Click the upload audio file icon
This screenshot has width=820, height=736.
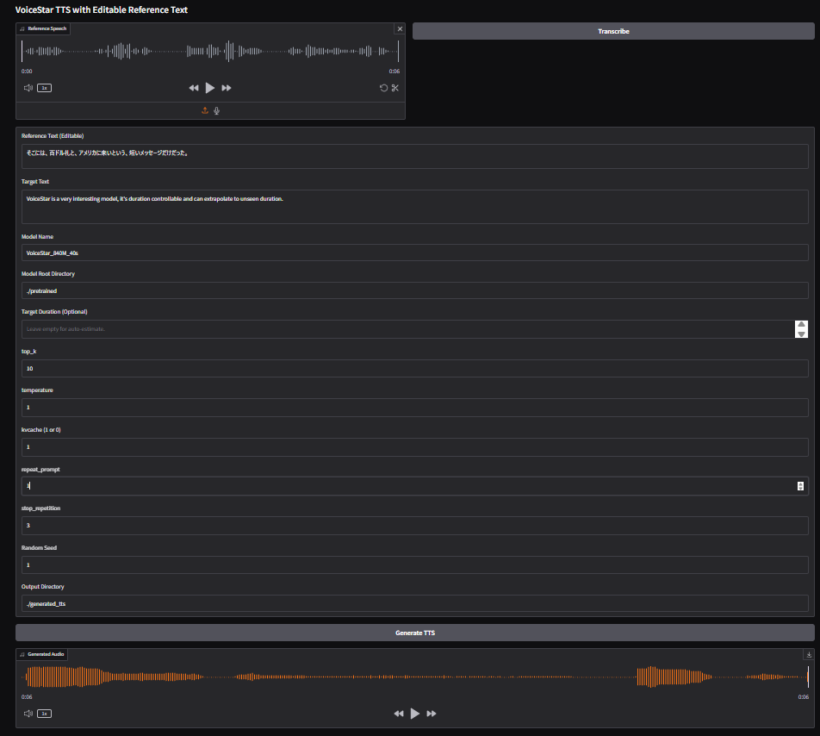coord(205,110)
